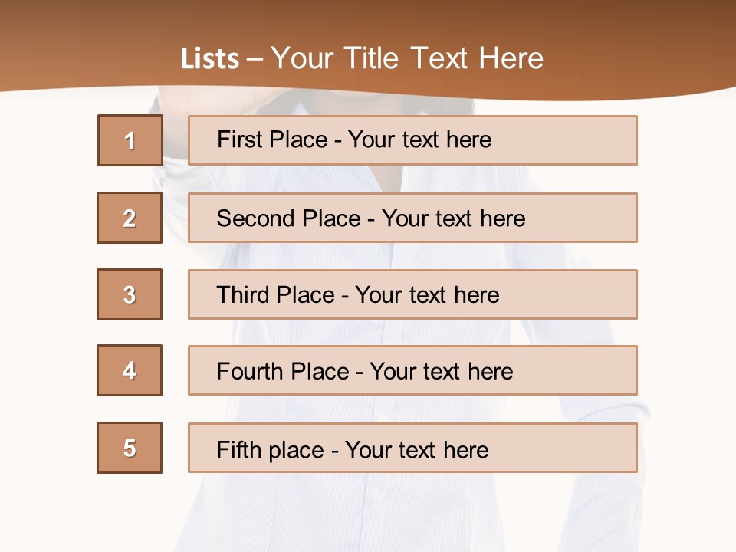Select the number 4 square
Viewport: 736px width, 552px height.
click(130, 370)
